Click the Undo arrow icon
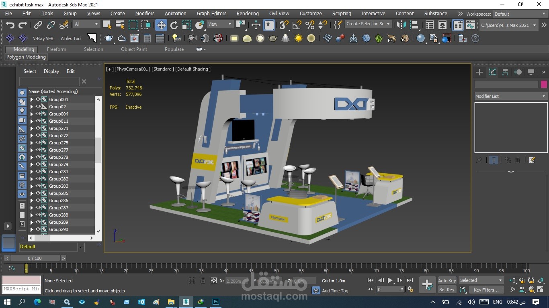Image resolution: width=549 pixels, height=308 pixels. (10, 25)
